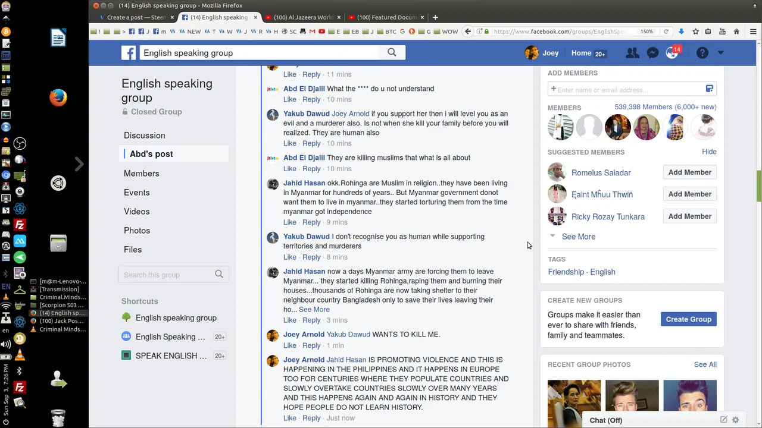Click the Enter name or email address field
762x428 pixels.
[x=626, y=89]
